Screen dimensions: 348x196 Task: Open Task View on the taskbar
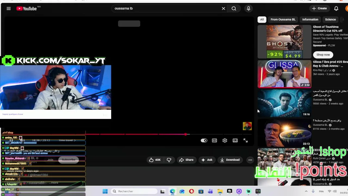click(163, 191)
